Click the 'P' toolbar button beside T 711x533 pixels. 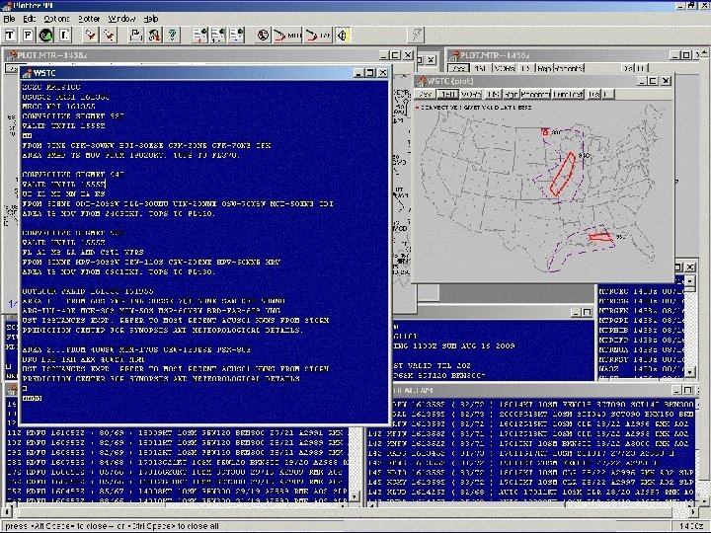point(28,35)
